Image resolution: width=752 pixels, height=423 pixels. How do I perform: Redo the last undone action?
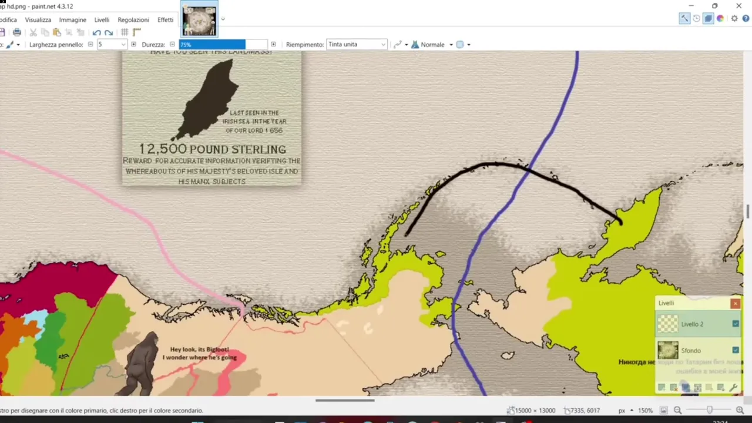point(109,32)
